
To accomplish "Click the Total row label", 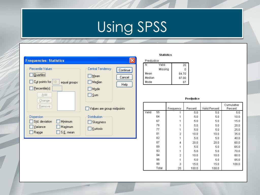I will pos(159,168).
